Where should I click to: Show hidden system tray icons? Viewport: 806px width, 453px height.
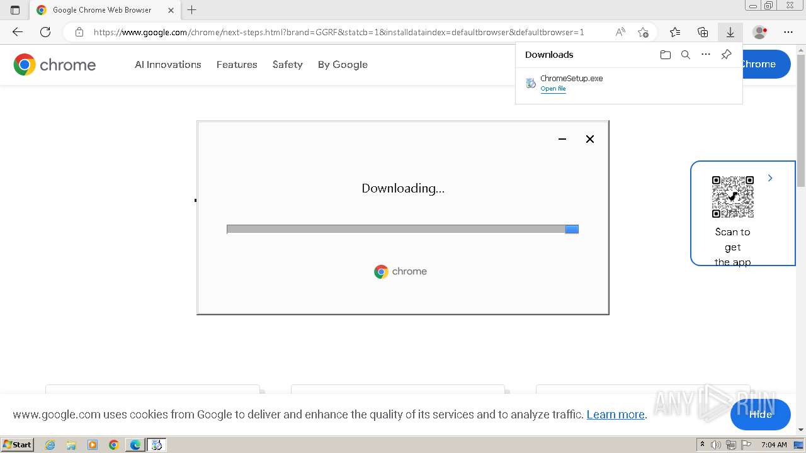702,445
